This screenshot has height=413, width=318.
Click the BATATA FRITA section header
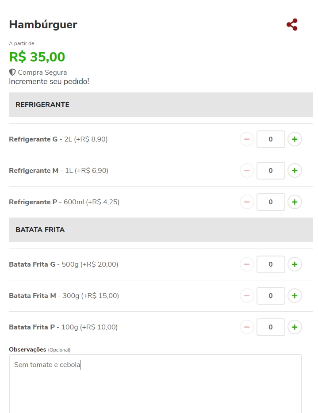click(161, 230)
